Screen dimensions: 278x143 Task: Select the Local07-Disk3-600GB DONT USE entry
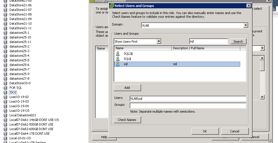tap(31, 129)
